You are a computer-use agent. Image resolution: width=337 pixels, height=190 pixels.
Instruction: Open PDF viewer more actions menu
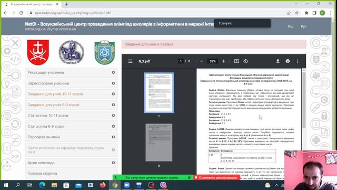pyautogui.click(x=298, y=61)
